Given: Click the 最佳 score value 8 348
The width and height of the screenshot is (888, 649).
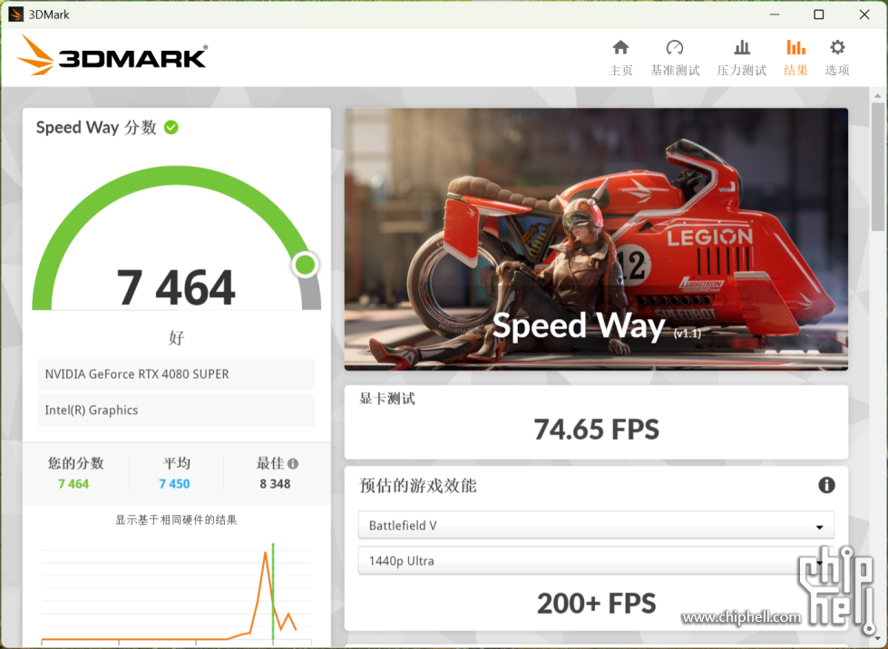Looking at the screenshot, I should pyautogui.click(x=275, y=484).
